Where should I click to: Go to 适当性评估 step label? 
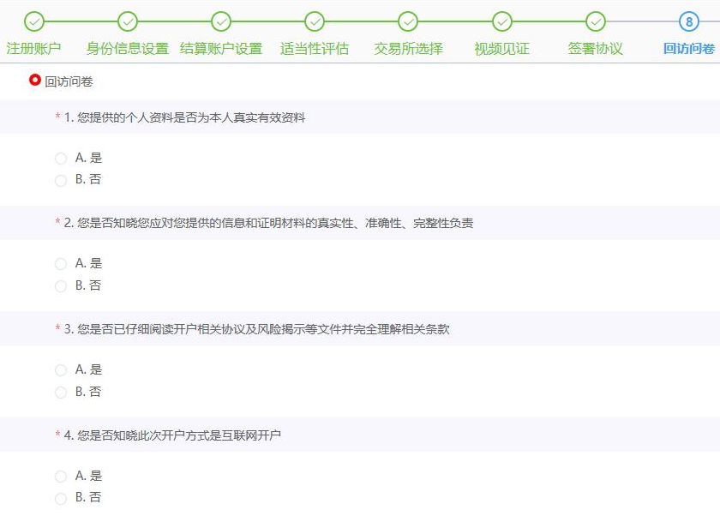coord(315,48)
